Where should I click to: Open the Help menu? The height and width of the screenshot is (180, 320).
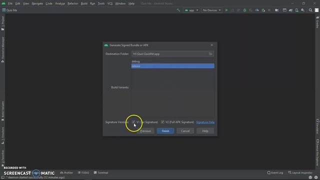(131, 3)
